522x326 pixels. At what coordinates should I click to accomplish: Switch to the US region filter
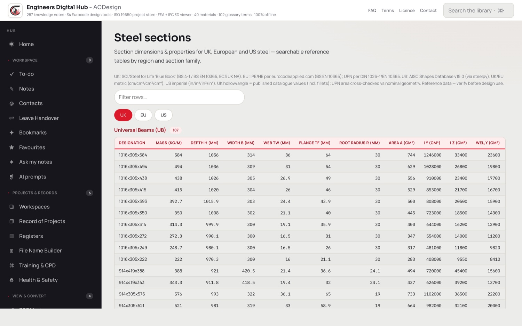pos(164,115)
